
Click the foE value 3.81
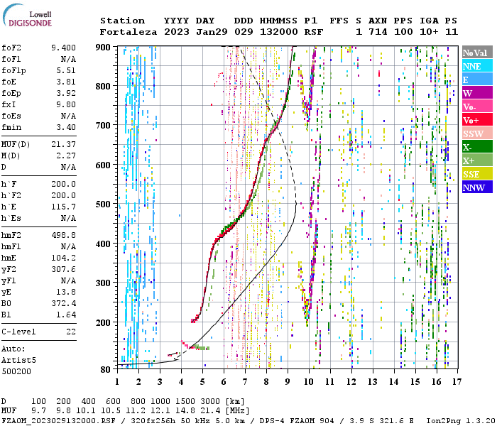pyautogui.click(x=66, y=82)
